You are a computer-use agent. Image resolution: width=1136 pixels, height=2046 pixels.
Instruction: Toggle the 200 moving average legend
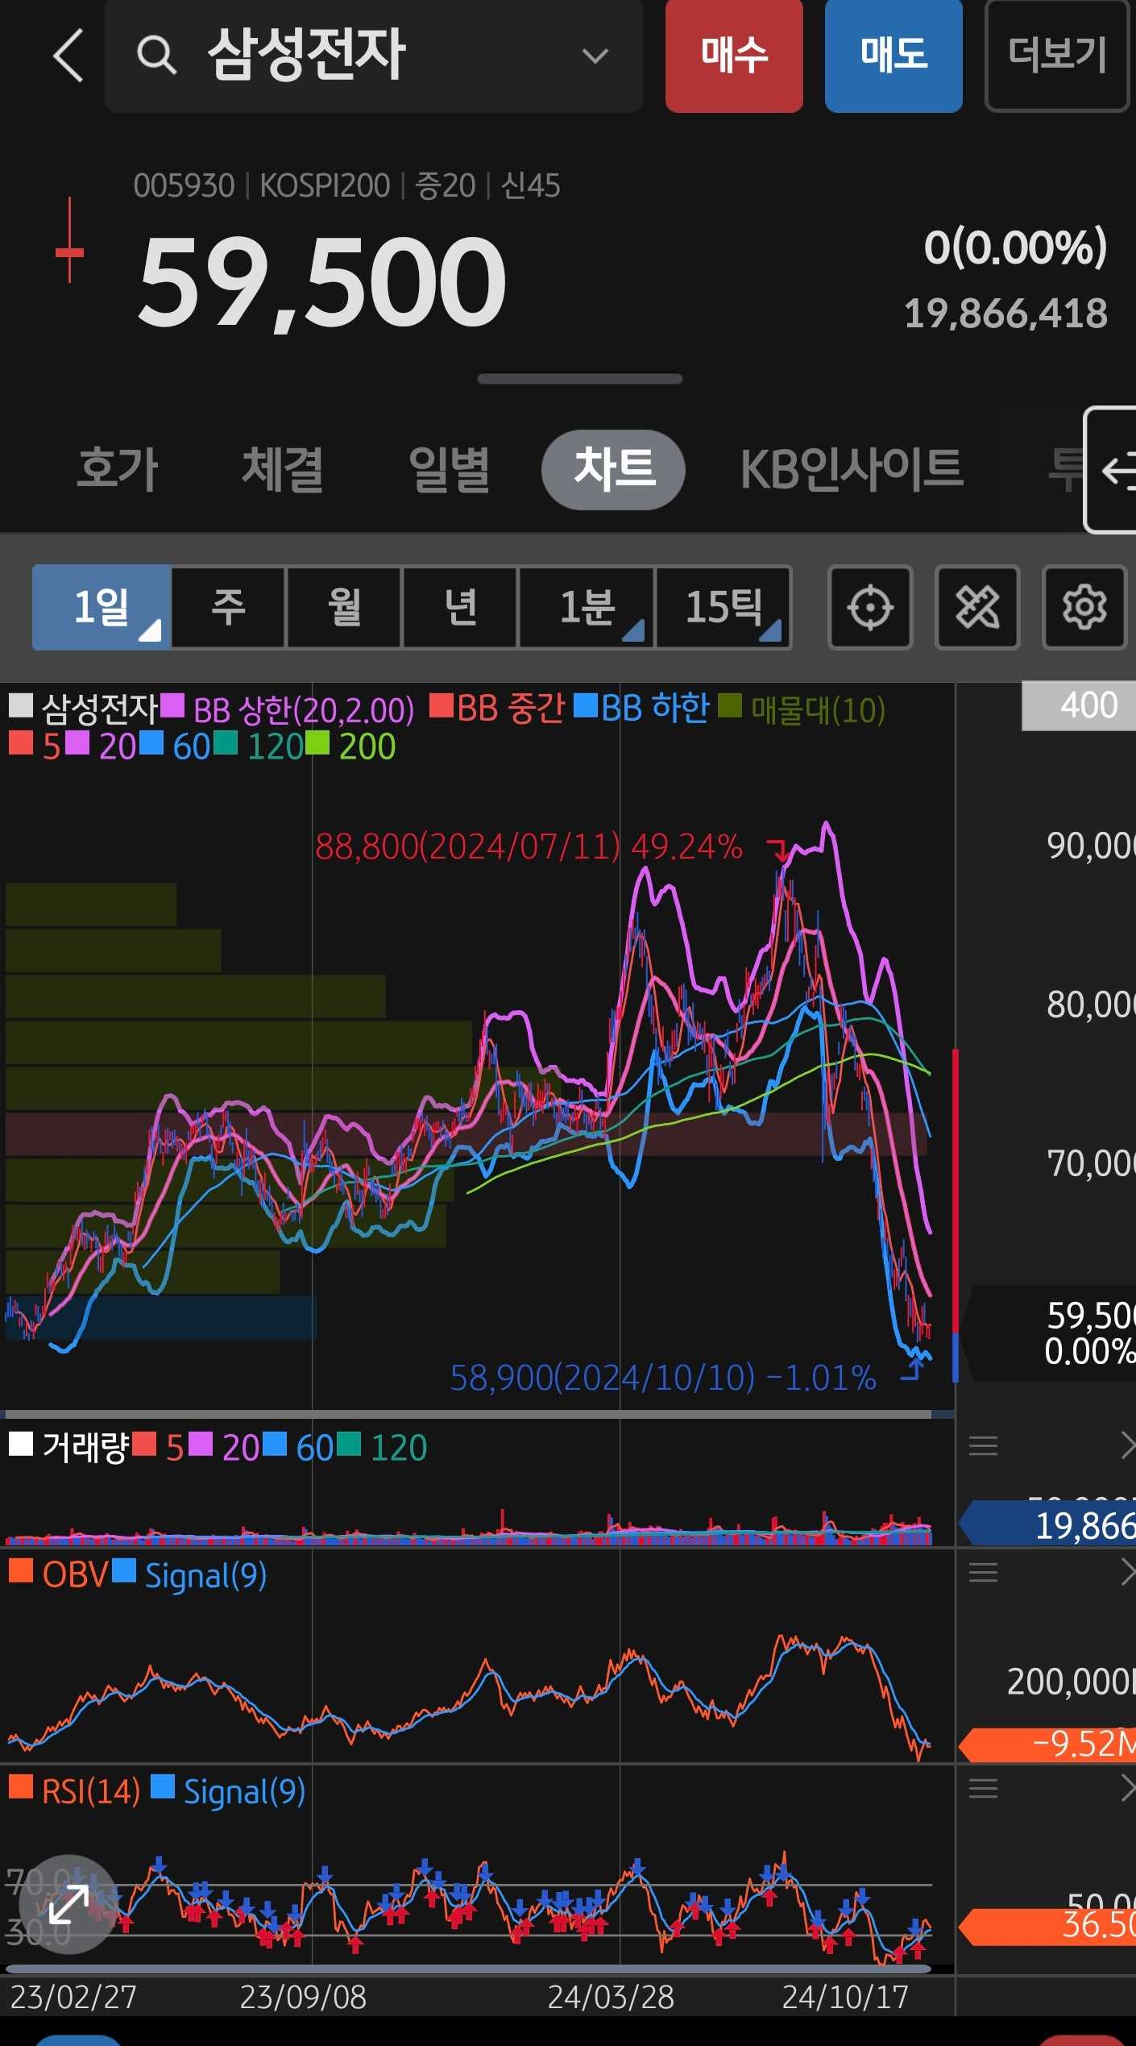[x=350, y=746]
